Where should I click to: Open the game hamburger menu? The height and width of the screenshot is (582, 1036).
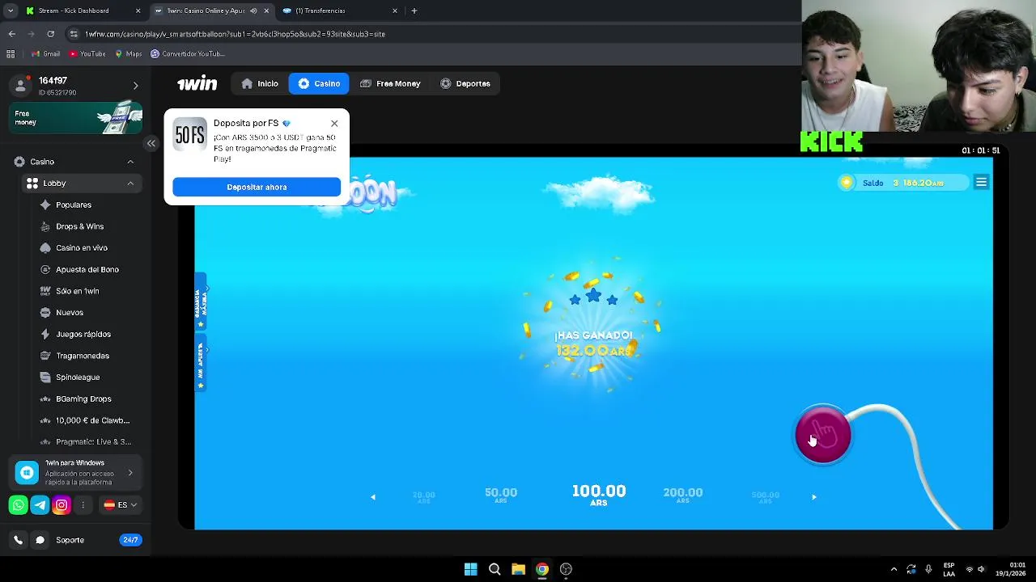[x=981, y=183]
